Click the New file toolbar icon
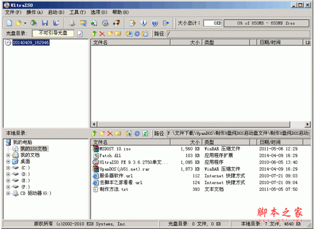 (9, 23)
